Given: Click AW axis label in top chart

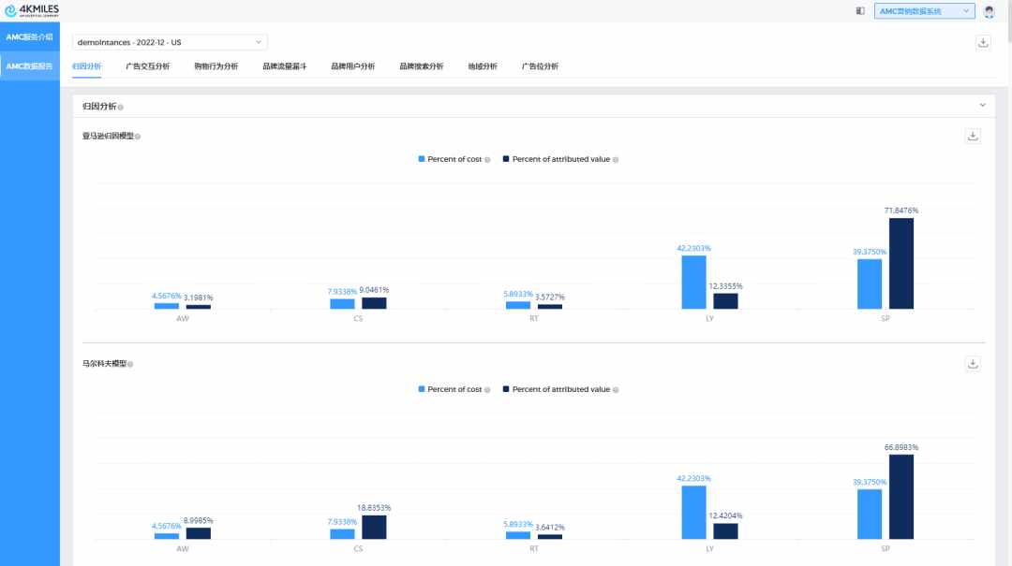Looking at the screenshot, I should (x=183, y=318).
